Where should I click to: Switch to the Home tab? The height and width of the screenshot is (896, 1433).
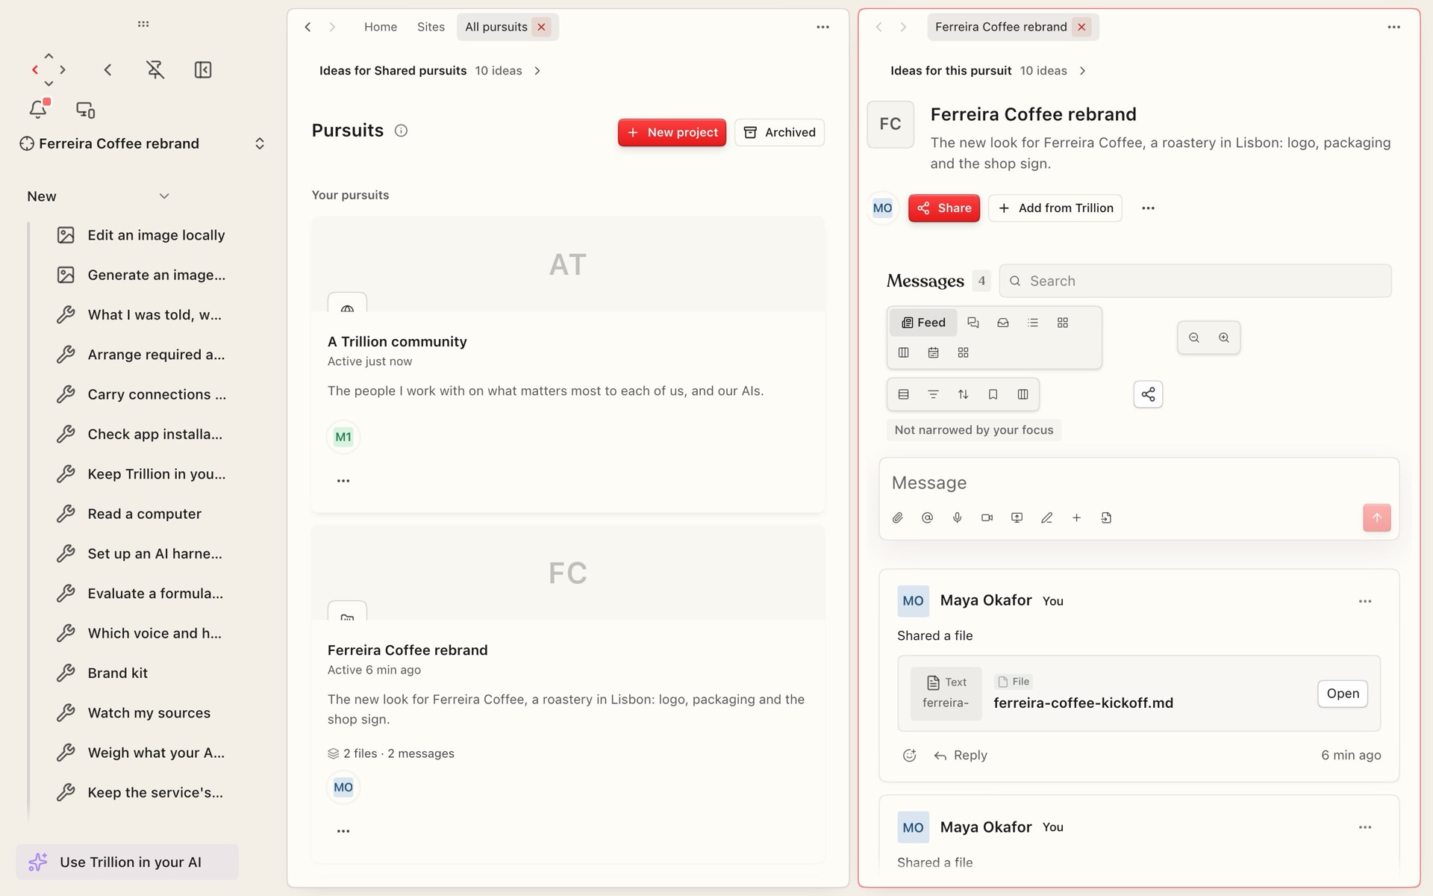click(x=381, y=27)
